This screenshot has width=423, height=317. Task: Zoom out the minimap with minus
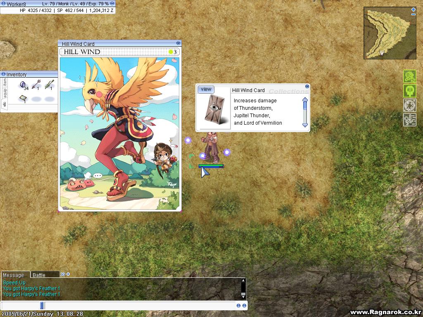coord(413,14)
